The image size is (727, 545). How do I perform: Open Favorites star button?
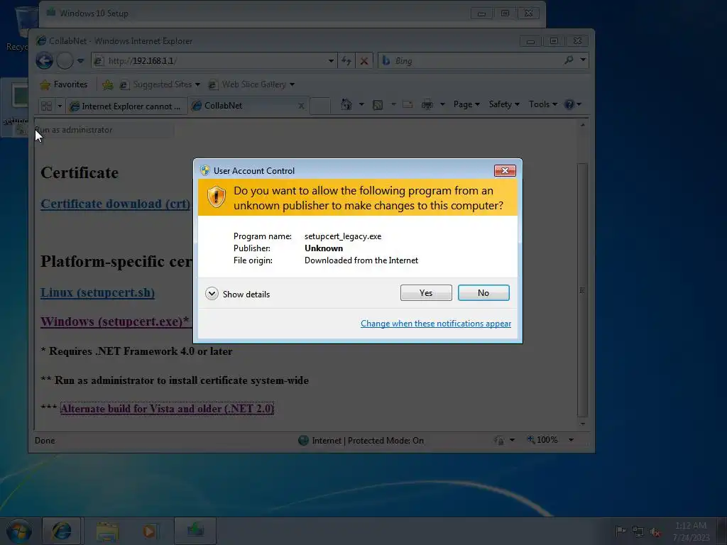pos(64,84)
